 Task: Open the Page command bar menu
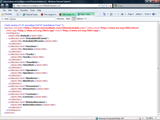click(131, 14)
